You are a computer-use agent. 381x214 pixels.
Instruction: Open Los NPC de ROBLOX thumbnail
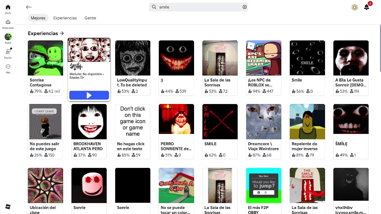point(264,58)
